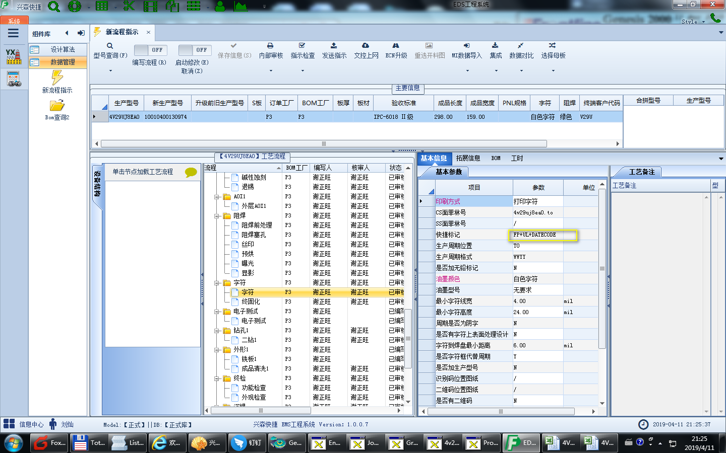The image size is (726, 453).
Task: Open dropdown arrow under 型号查询(F)
Action: (110, 71)
